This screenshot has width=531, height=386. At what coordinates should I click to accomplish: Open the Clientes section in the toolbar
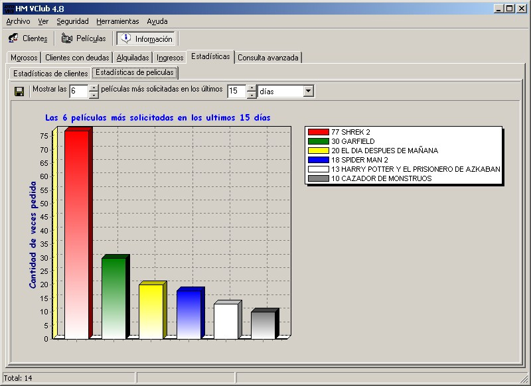[x=28, y=38]
